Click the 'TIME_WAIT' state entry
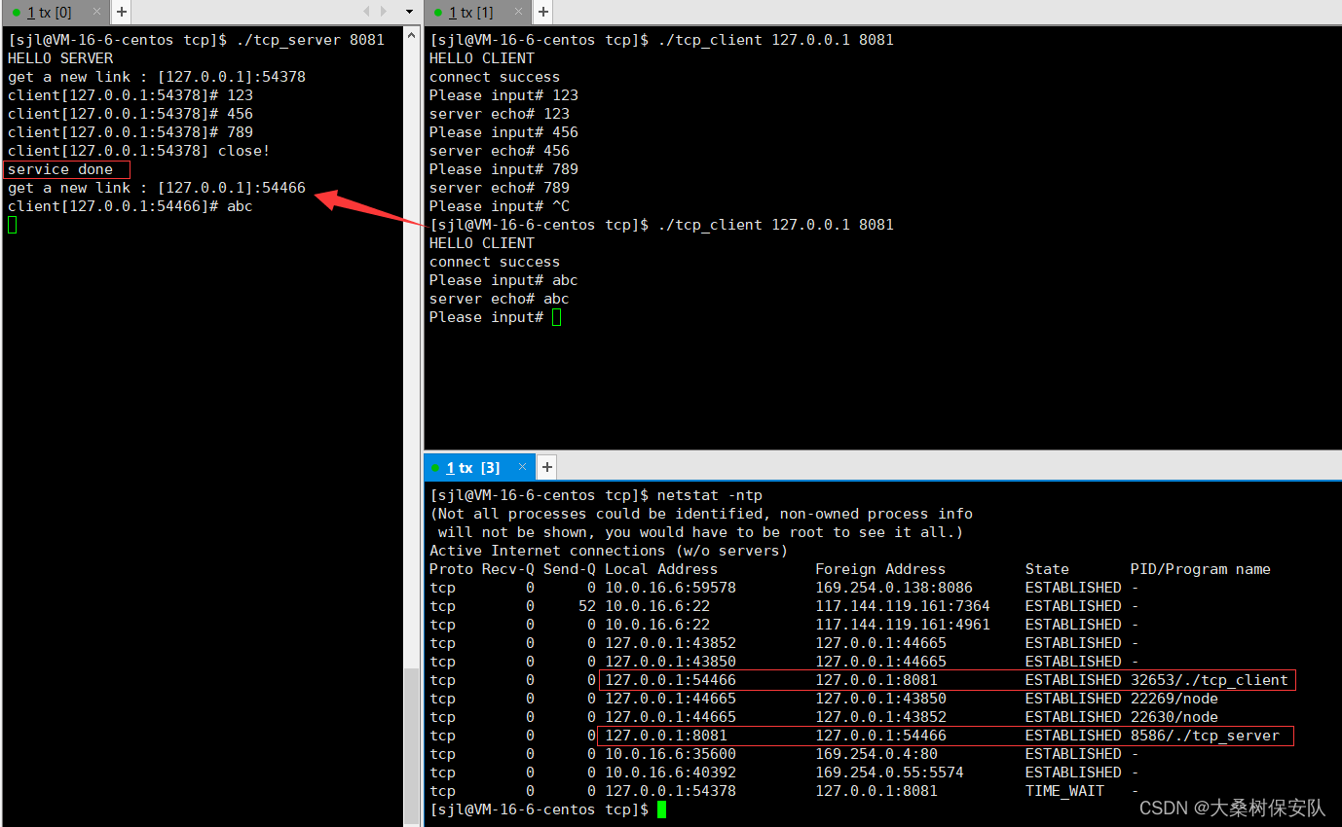 (x=1064, y=791)
